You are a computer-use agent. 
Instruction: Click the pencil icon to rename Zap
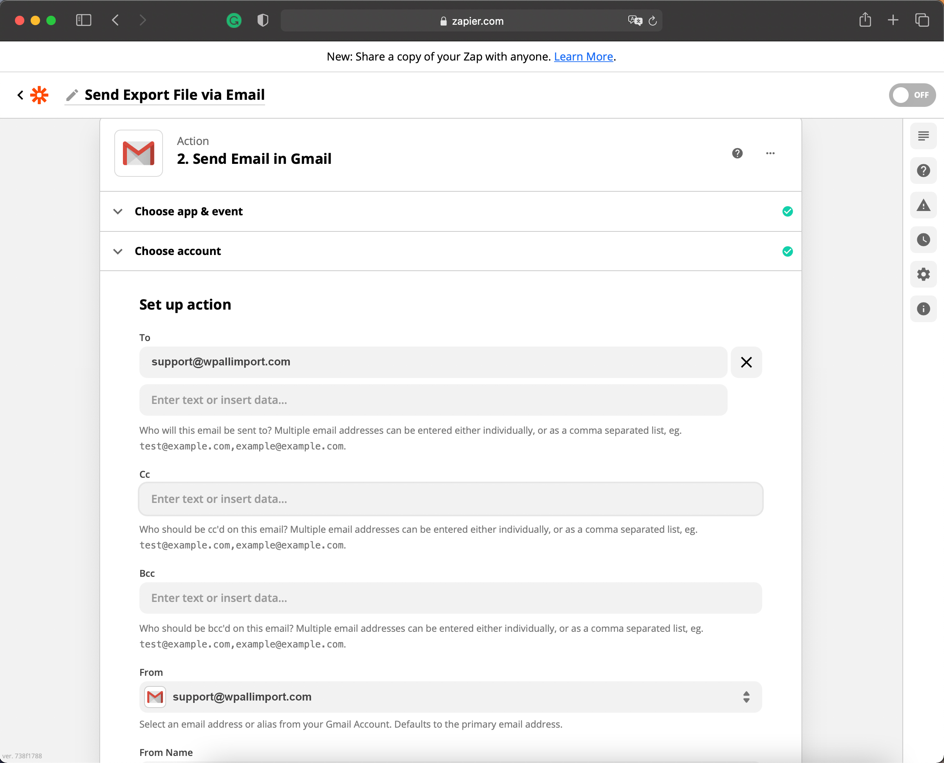coord(72,95)
